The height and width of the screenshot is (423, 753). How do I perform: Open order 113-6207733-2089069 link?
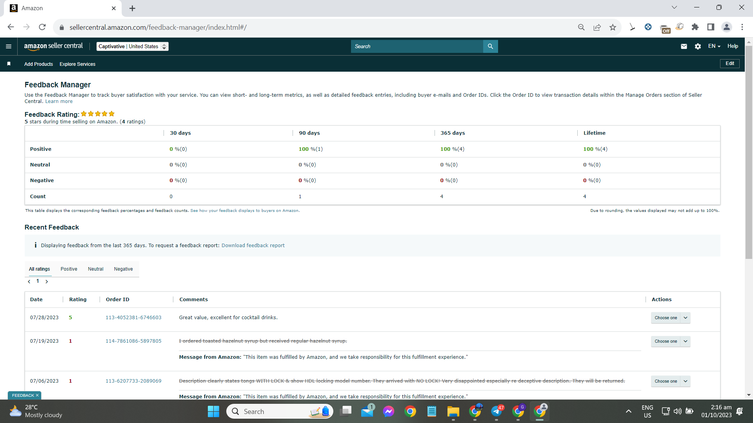[x=133, y=381]
